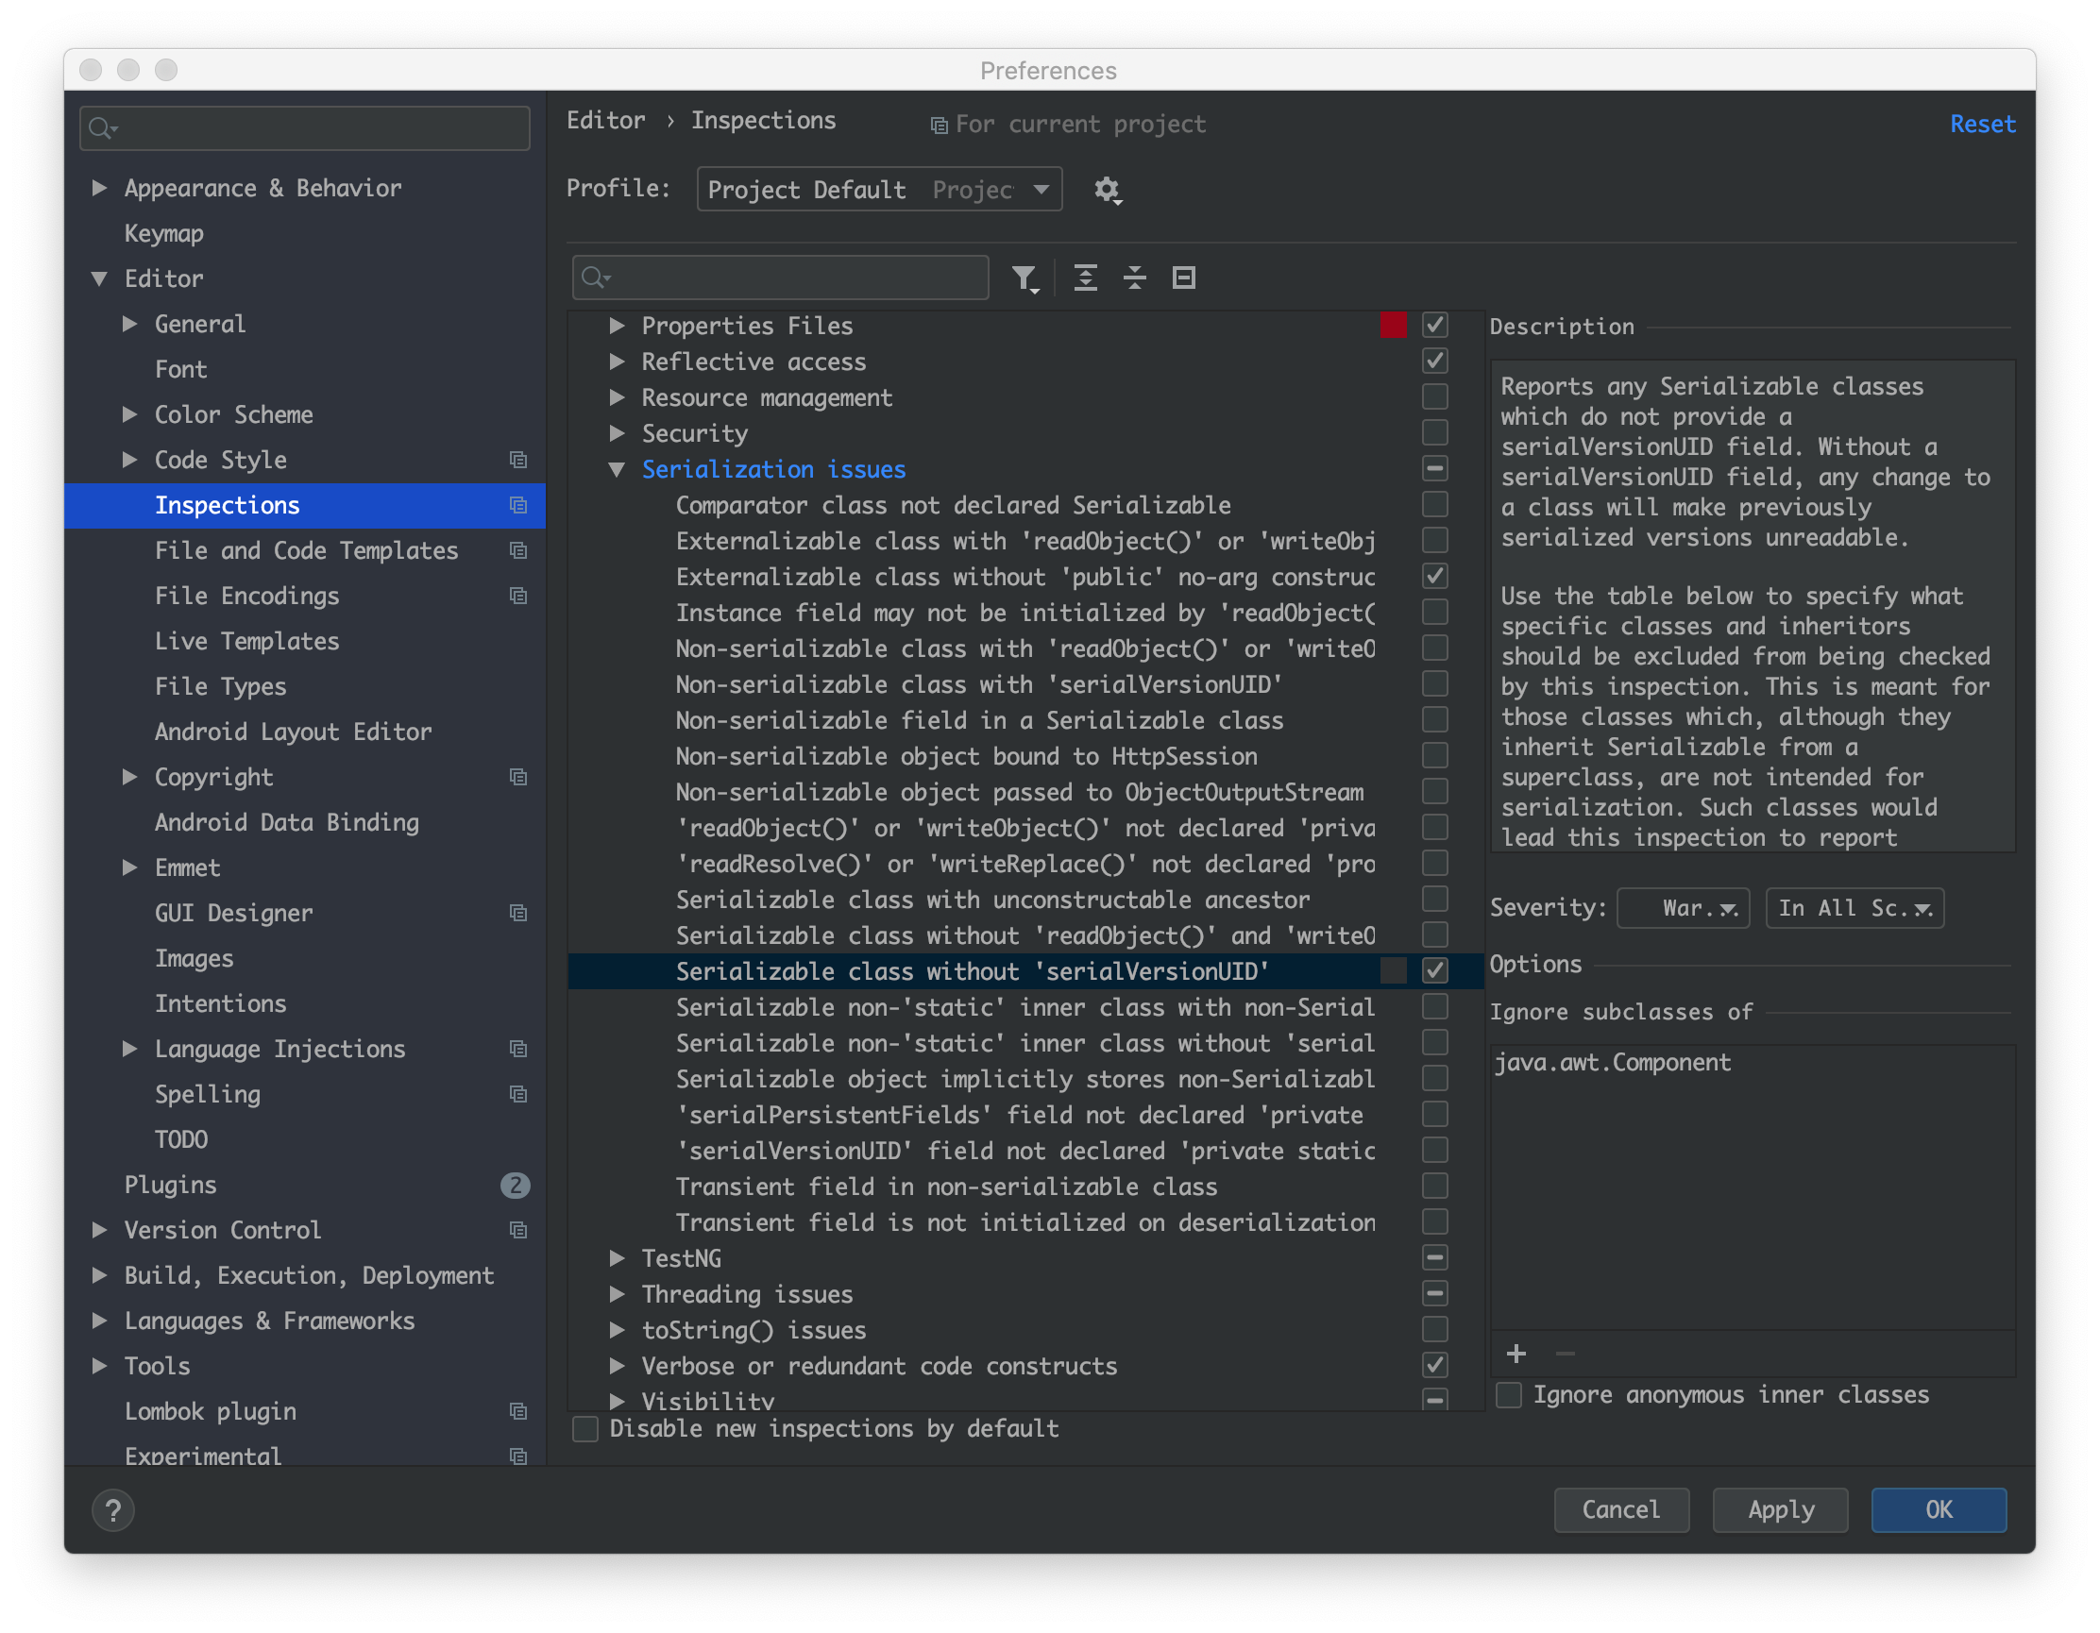Expand all inspection groups

1086,278
